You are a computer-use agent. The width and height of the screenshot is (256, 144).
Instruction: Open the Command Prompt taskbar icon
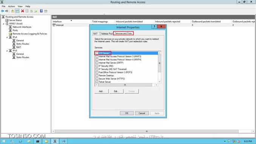point(37,141)
